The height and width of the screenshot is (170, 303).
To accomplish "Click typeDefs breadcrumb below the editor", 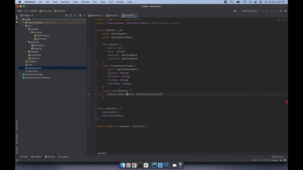I will click(102, 153).
